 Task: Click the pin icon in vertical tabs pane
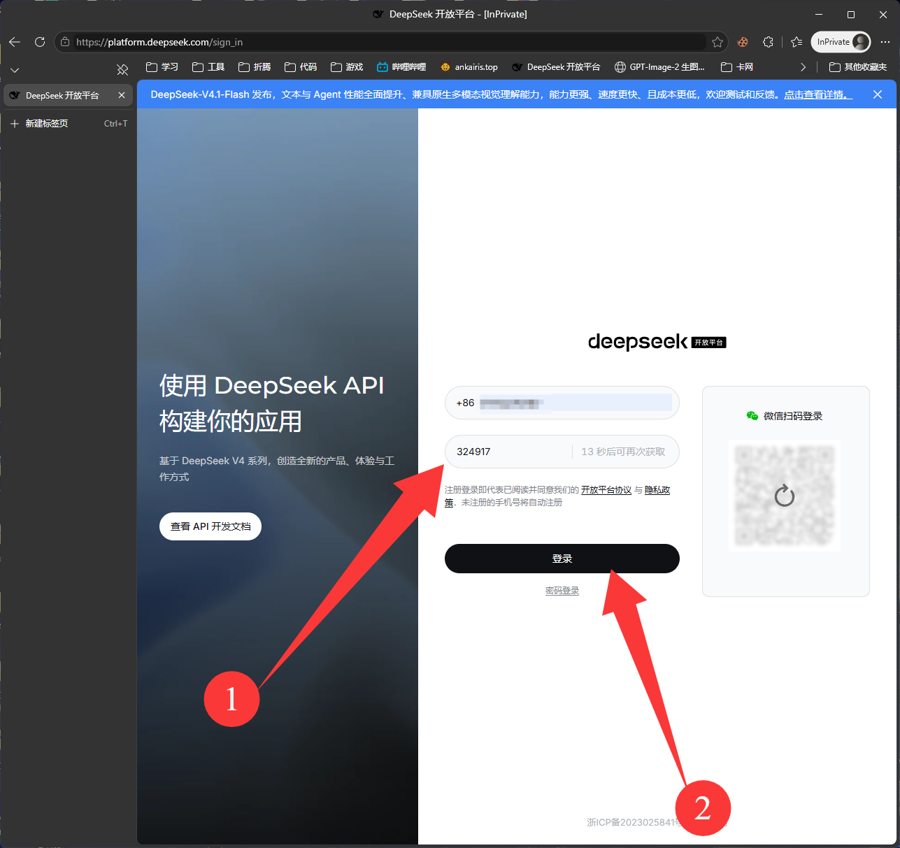[122, 69]
